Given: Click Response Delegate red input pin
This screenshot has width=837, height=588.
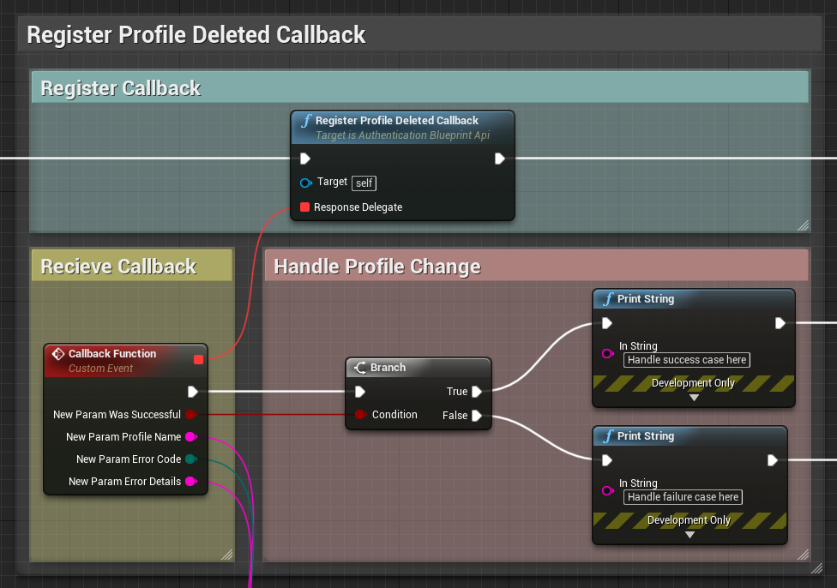Looking at the screenshot, I should click(304, 207).
